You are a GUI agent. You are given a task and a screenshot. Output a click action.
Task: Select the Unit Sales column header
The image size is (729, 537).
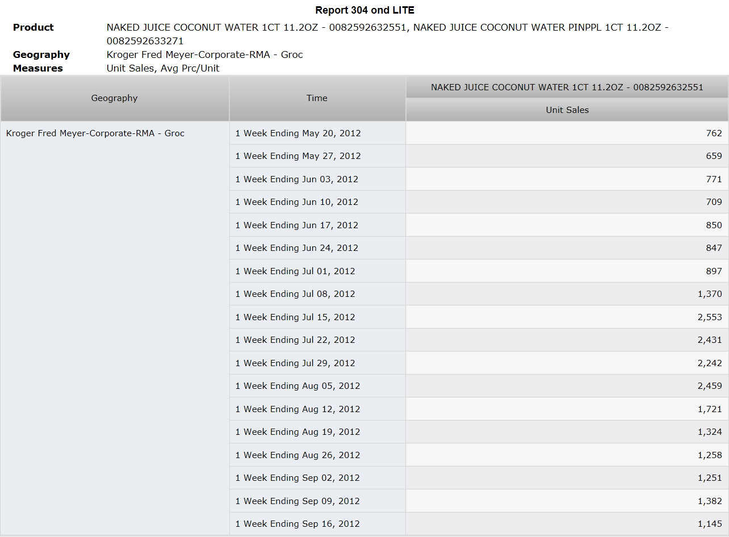coord(567,110)
